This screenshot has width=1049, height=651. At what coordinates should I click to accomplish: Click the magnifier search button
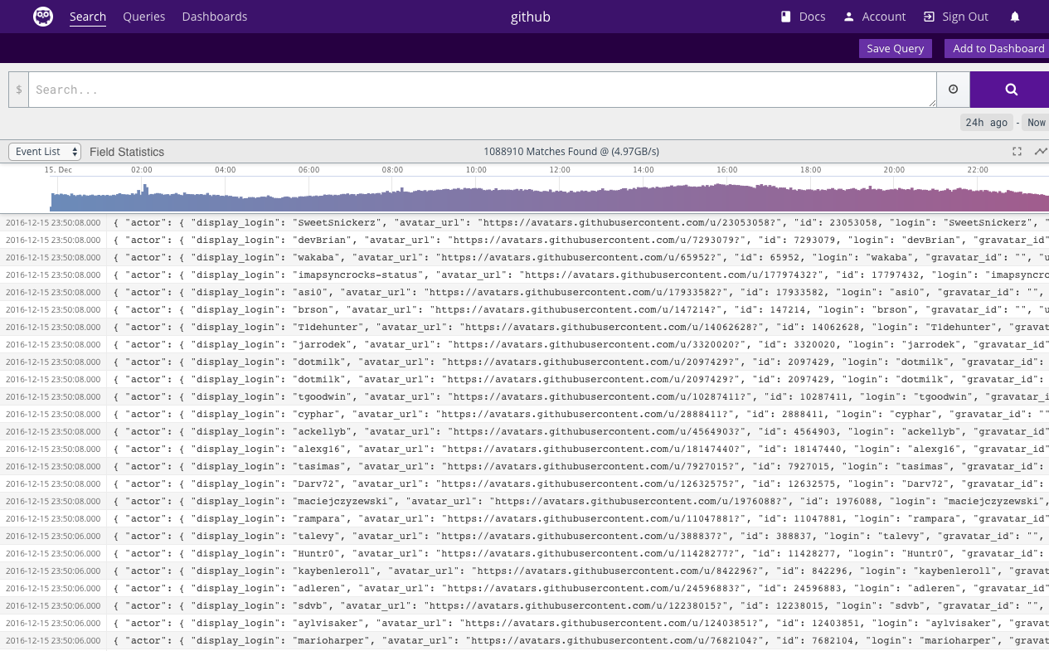[1009, 90]
